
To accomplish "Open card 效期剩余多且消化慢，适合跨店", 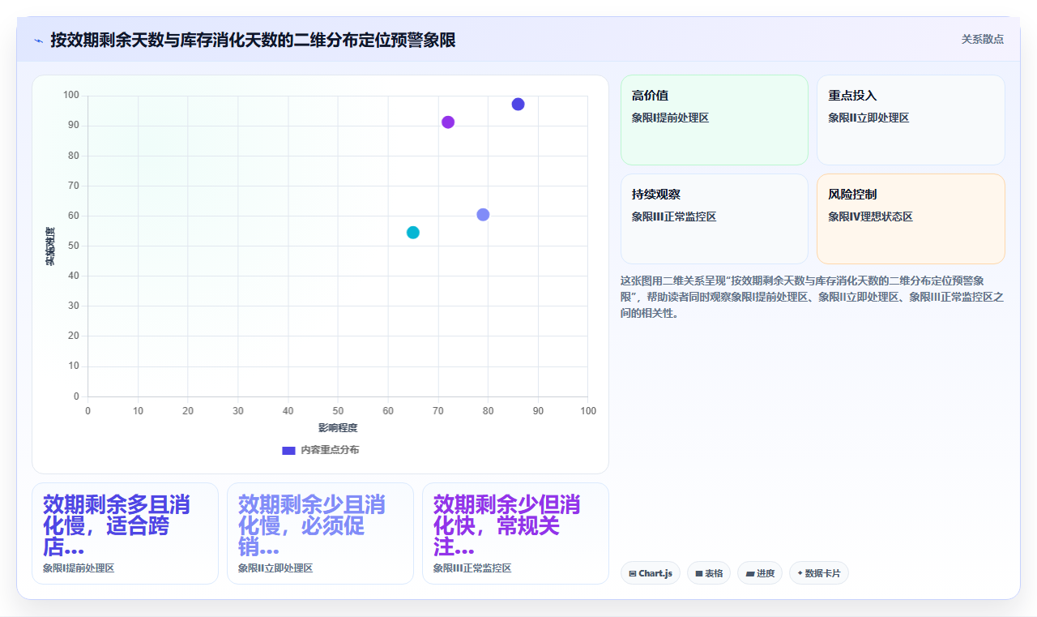I will 125,533.
